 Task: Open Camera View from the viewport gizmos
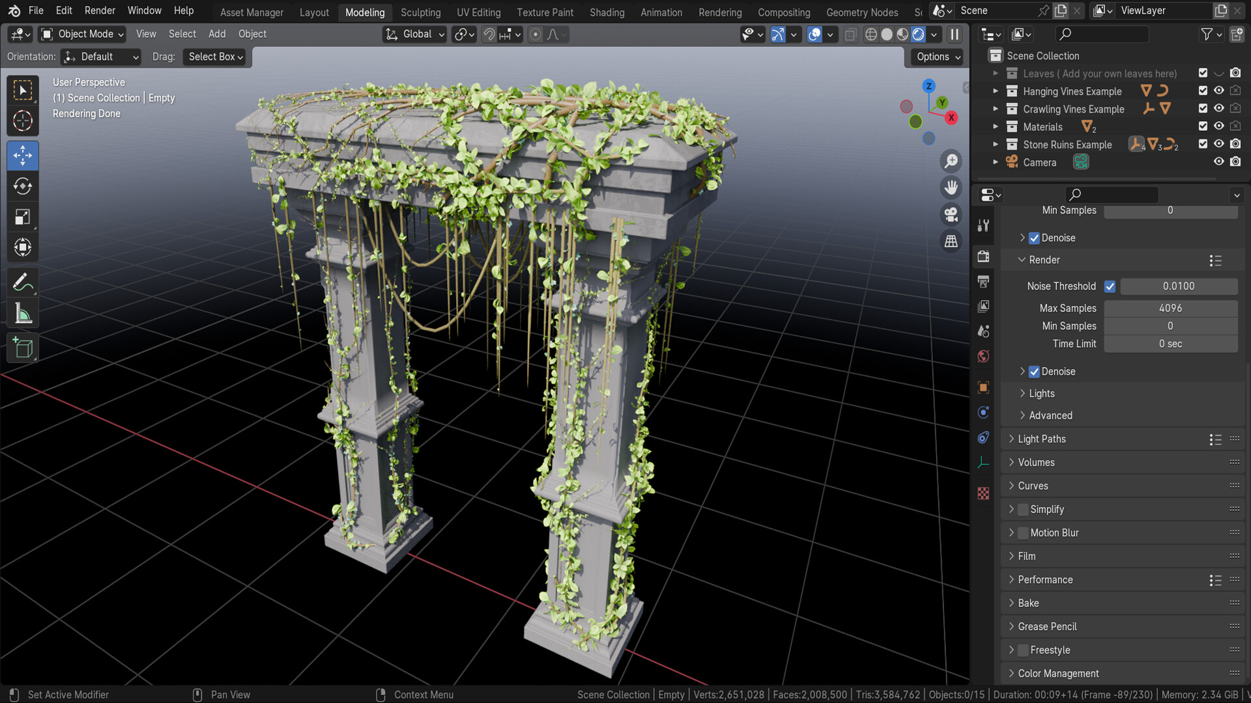(x=951, y=215)
